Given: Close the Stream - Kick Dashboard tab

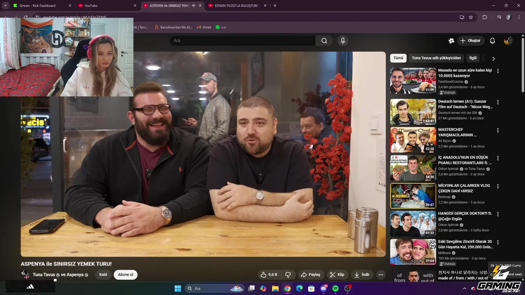Looking at the screenshot, I should 70,6.
